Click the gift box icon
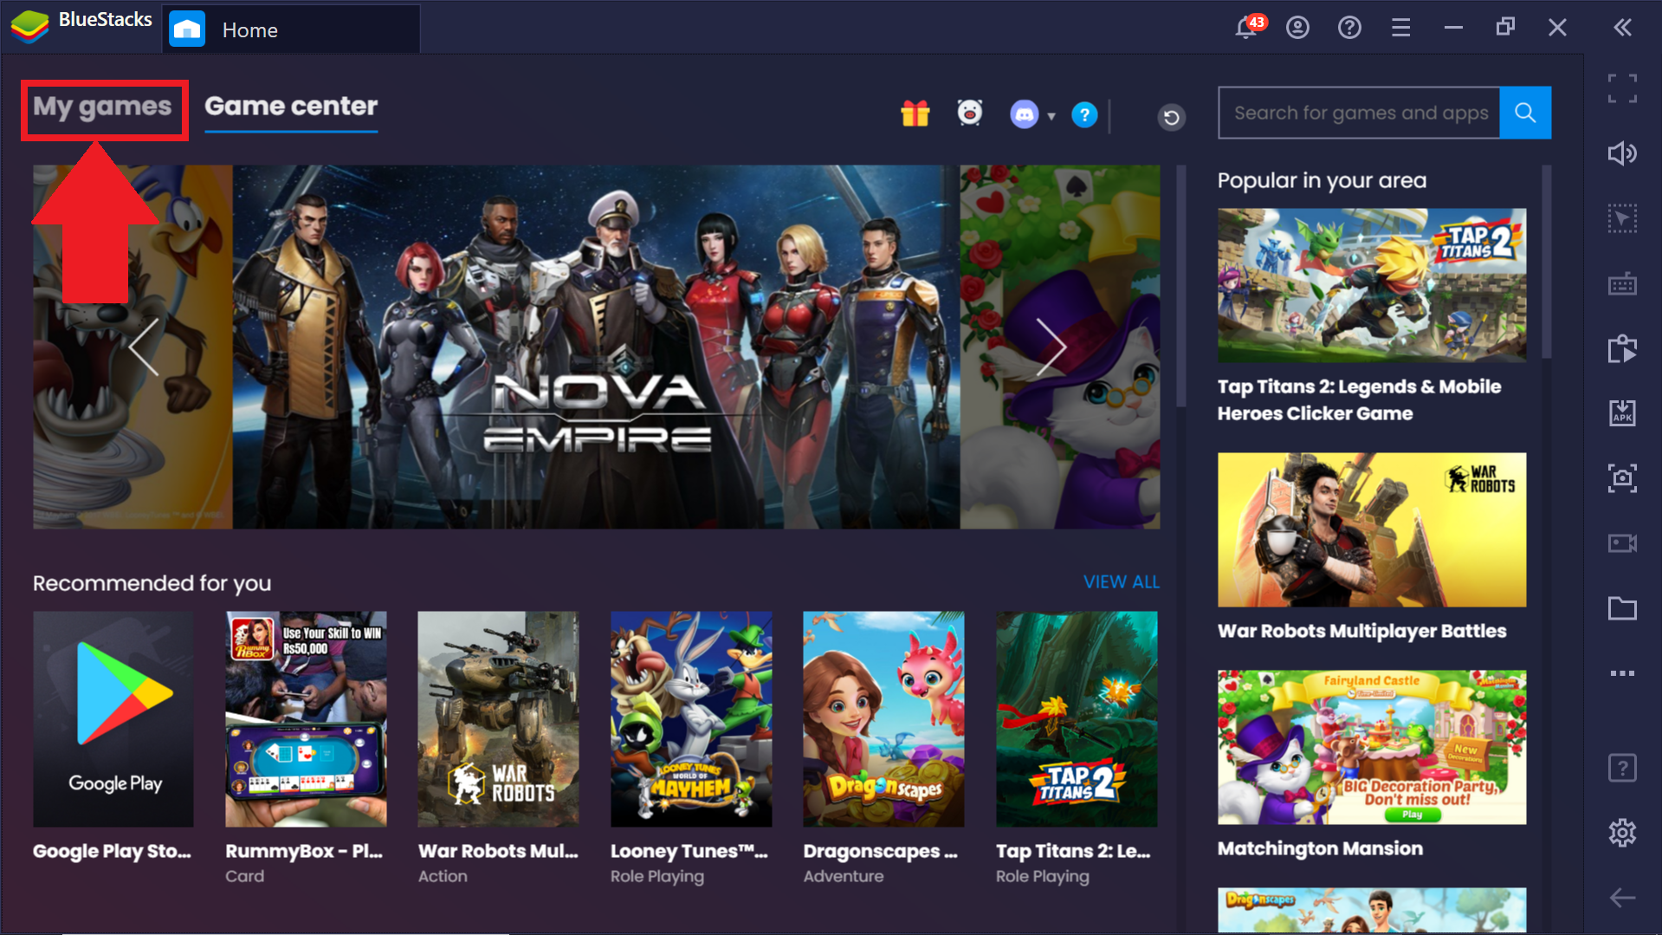Screen dimensions: 1662x935 tap(915, 114)
